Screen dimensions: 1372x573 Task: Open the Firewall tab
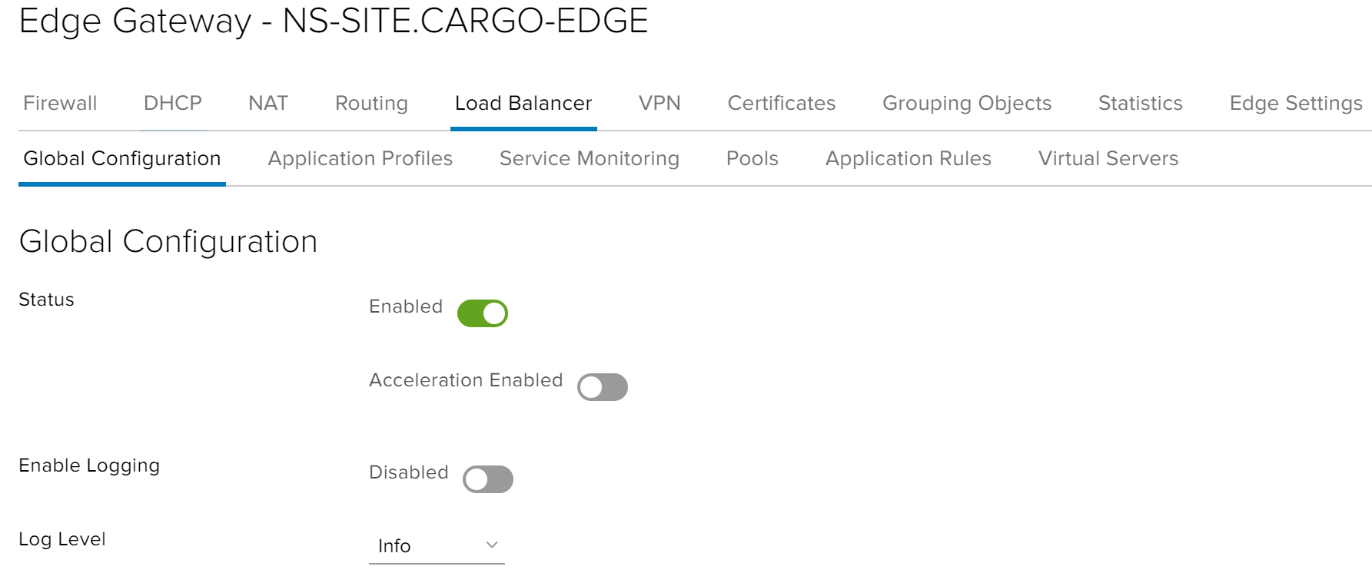click(60, 103)
